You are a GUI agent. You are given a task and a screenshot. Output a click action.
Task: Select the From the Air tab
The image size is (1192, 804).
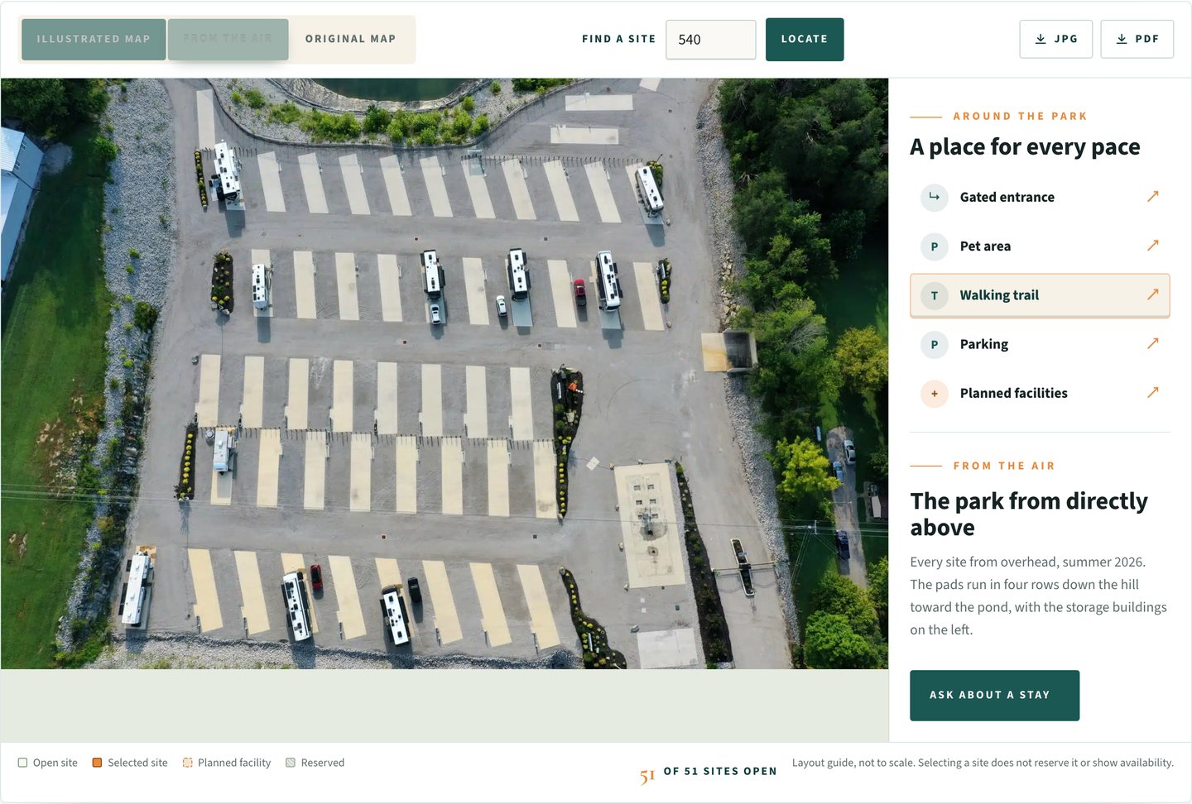point(228,39)
